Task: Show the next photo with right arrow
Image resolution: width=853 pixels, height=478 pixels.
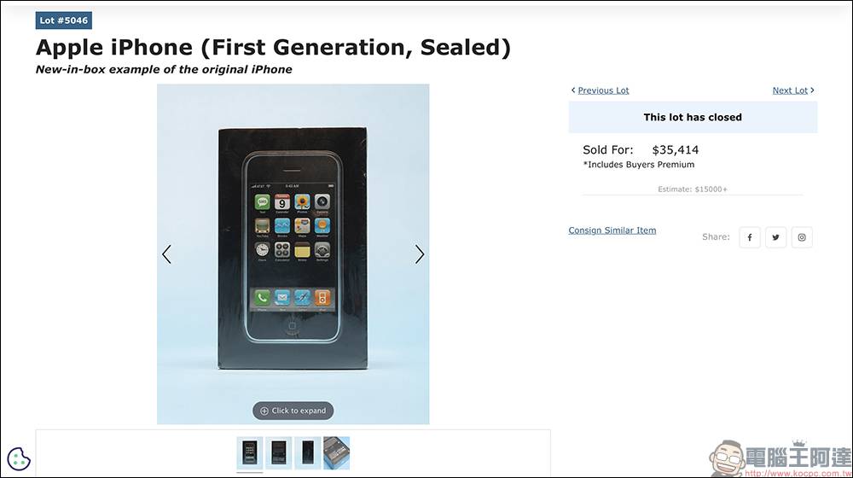Action: coord(420,254)
